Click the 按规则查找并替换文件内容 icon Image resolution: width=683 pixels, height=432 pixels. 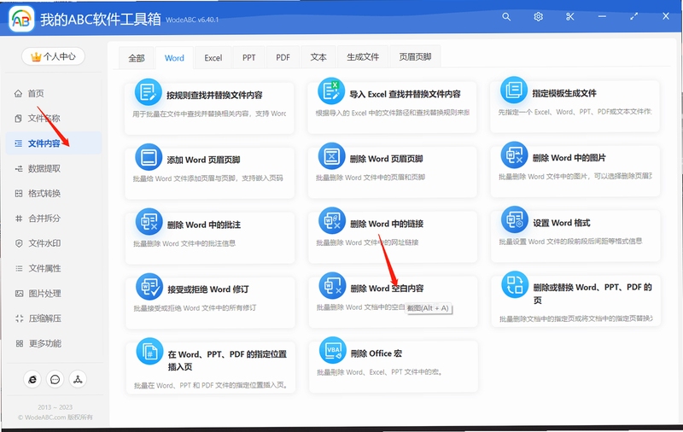[x=148, y=92]
